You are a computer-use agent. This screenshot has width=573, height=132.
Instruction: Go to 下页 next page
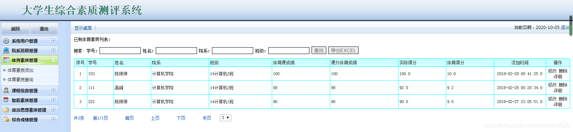[181, 118]
